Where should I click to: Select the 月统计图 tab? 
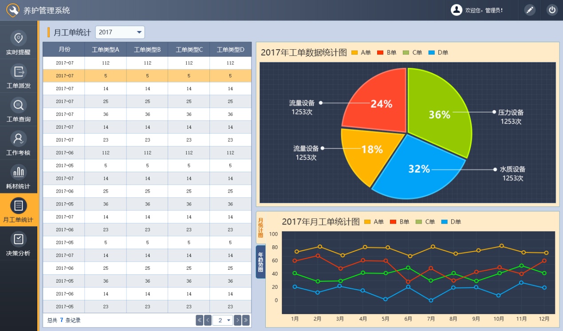[260, 228]
